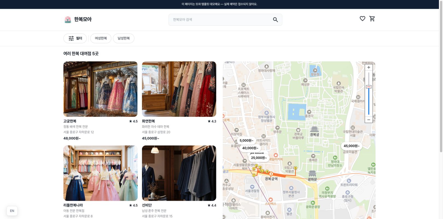Open the 고궁한복 shop title

tap(70, 121)
